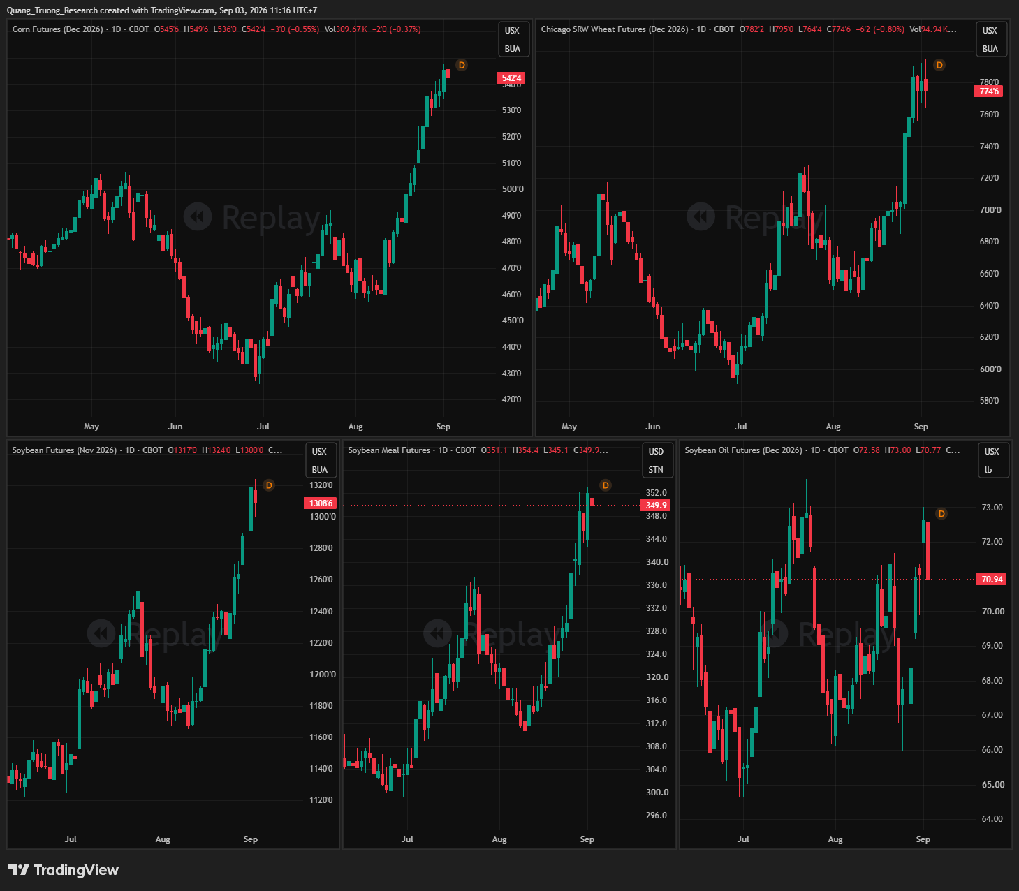Image resolution: width=1019 pixels, height=891 pixels.
Task: Click the Soybean Meal Futures symbol title
Action: click(389, 450)
